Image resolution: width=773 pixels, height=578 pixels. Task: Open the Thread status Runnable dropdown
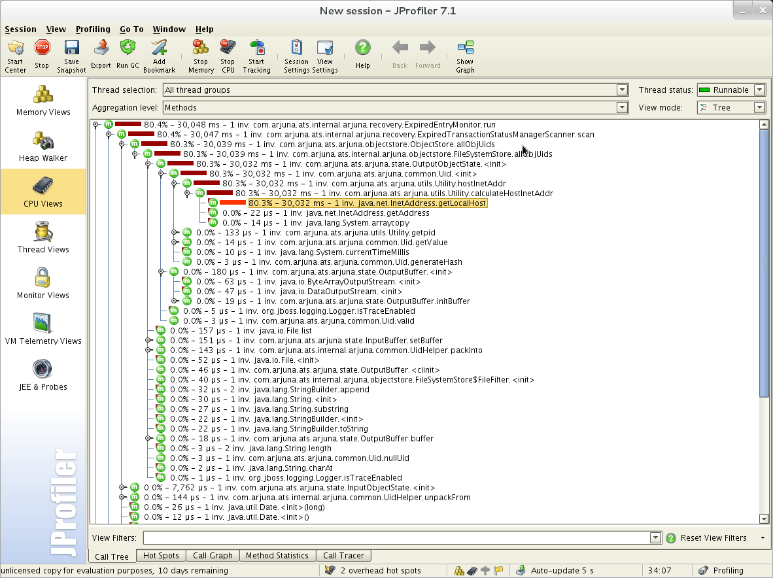(x=760, y=90)
